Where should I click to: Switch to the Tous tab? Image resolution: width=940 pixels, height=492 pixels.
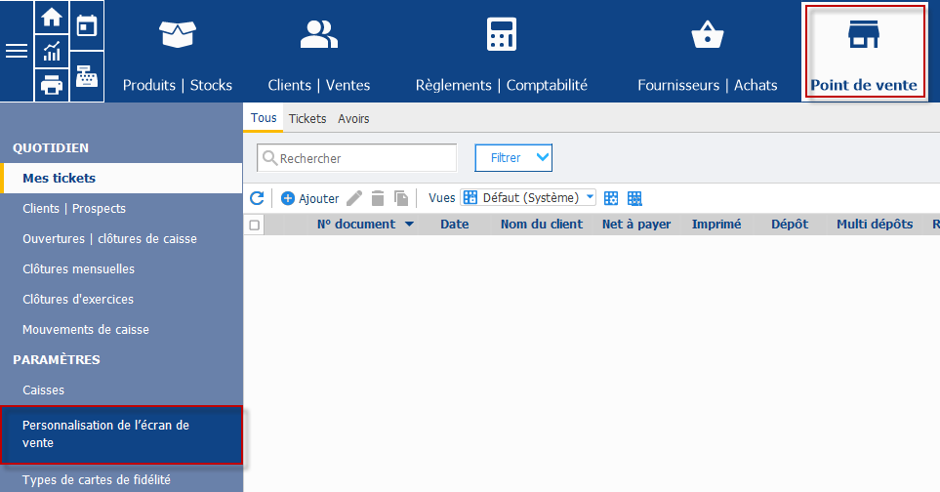(x=264, y=118)
